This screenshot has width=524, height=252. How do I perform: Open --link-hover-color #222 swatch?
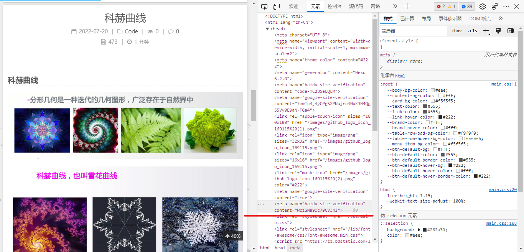click(x=440, y=117)
